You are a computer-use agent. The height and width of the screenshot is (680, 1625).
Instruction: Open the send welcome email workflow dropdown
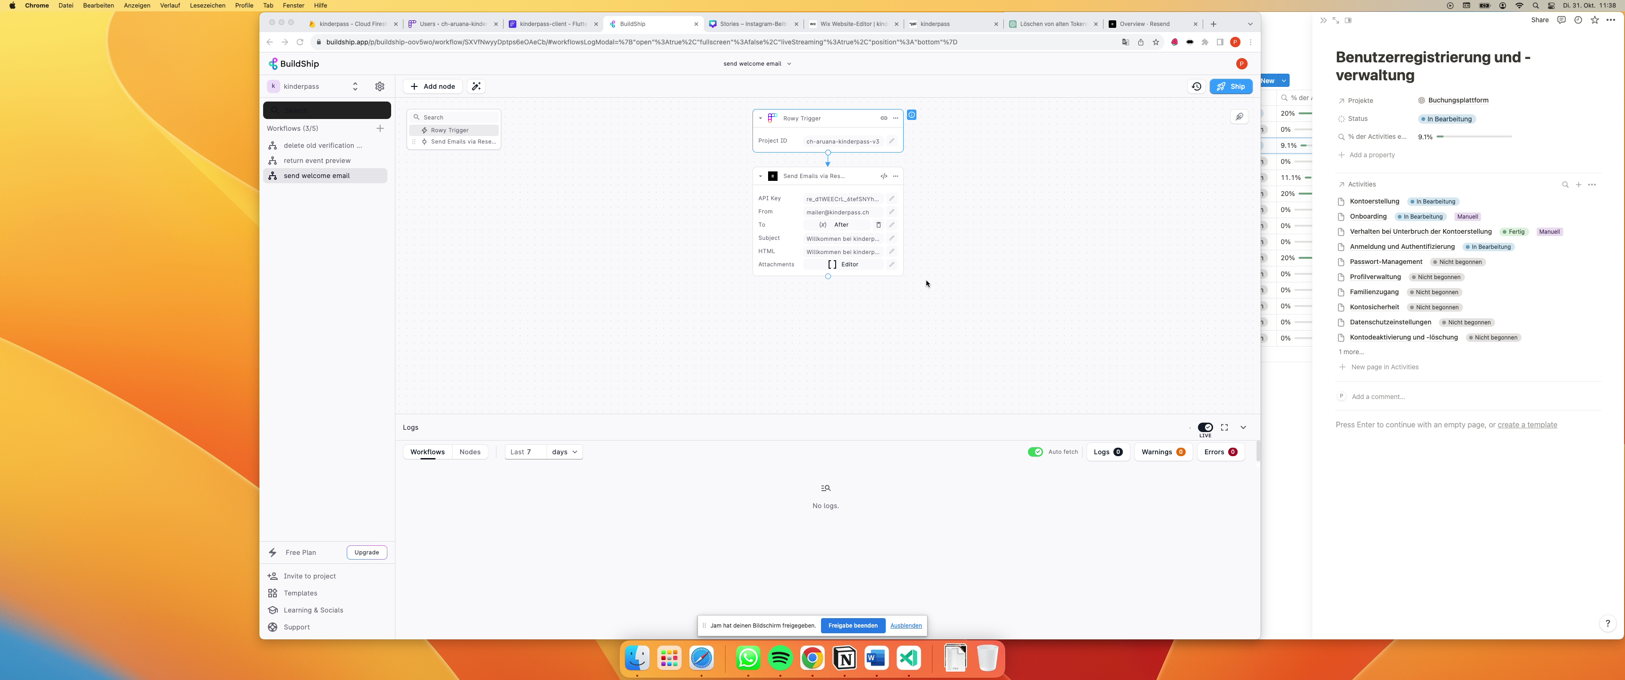[757, 64]
